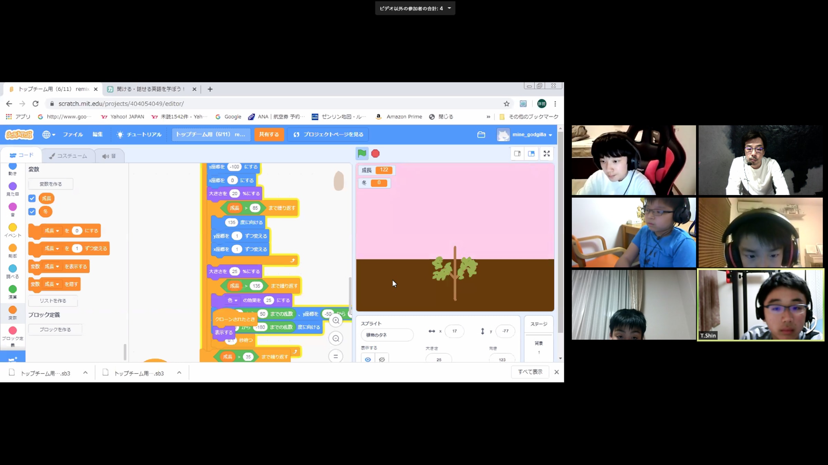The width and height of the screenshot is (828, 465).
Task: Uncheck the 成長 variable checkbox
Action: click(32, 198)
